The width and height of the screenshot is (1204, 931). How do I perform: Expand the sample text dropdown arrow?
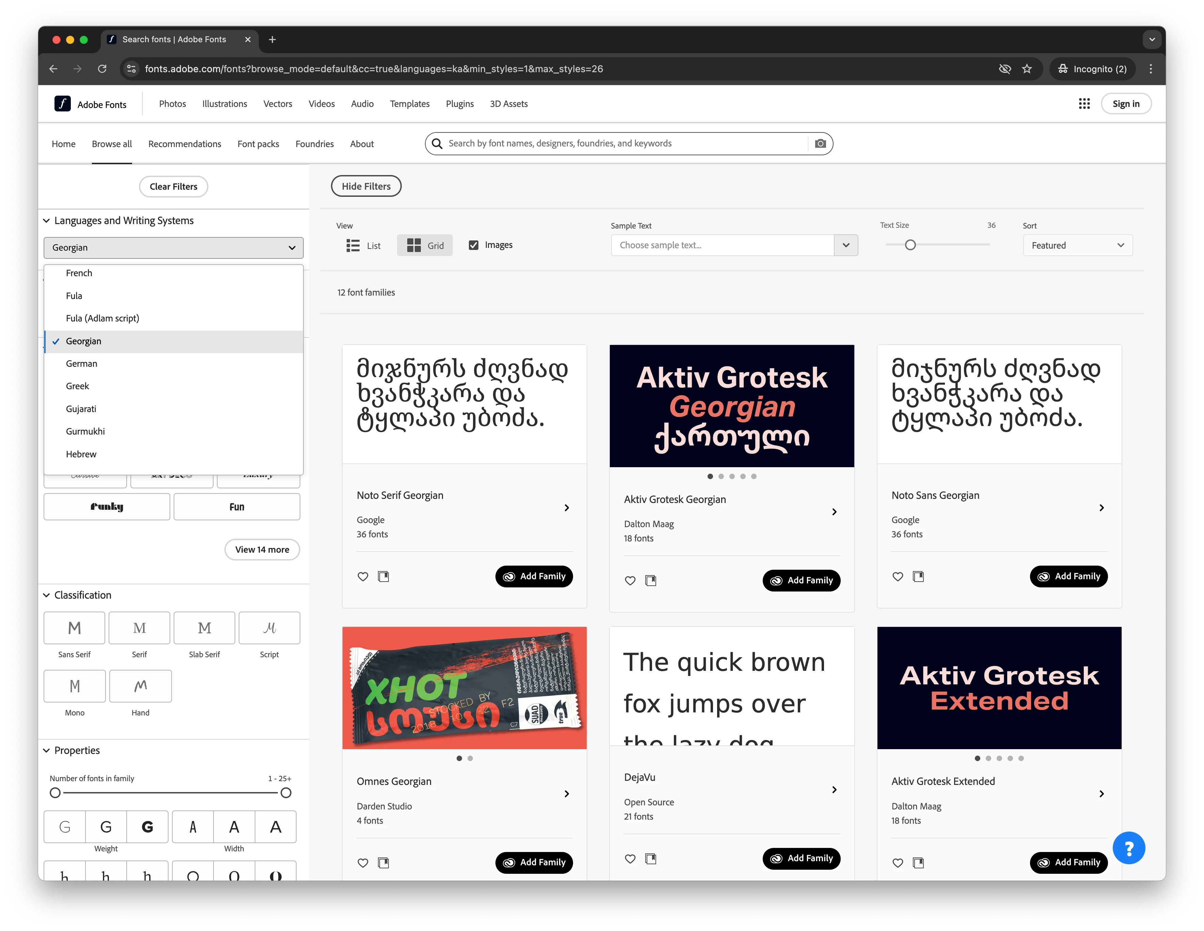tap(846, 245)
